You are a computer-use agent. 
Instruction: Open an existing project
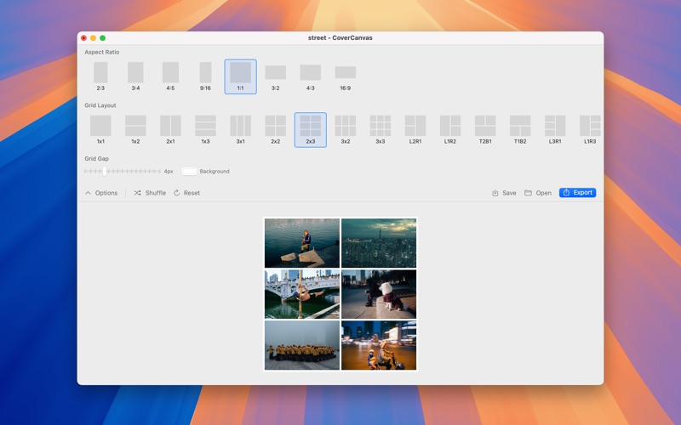click(538, 193)
